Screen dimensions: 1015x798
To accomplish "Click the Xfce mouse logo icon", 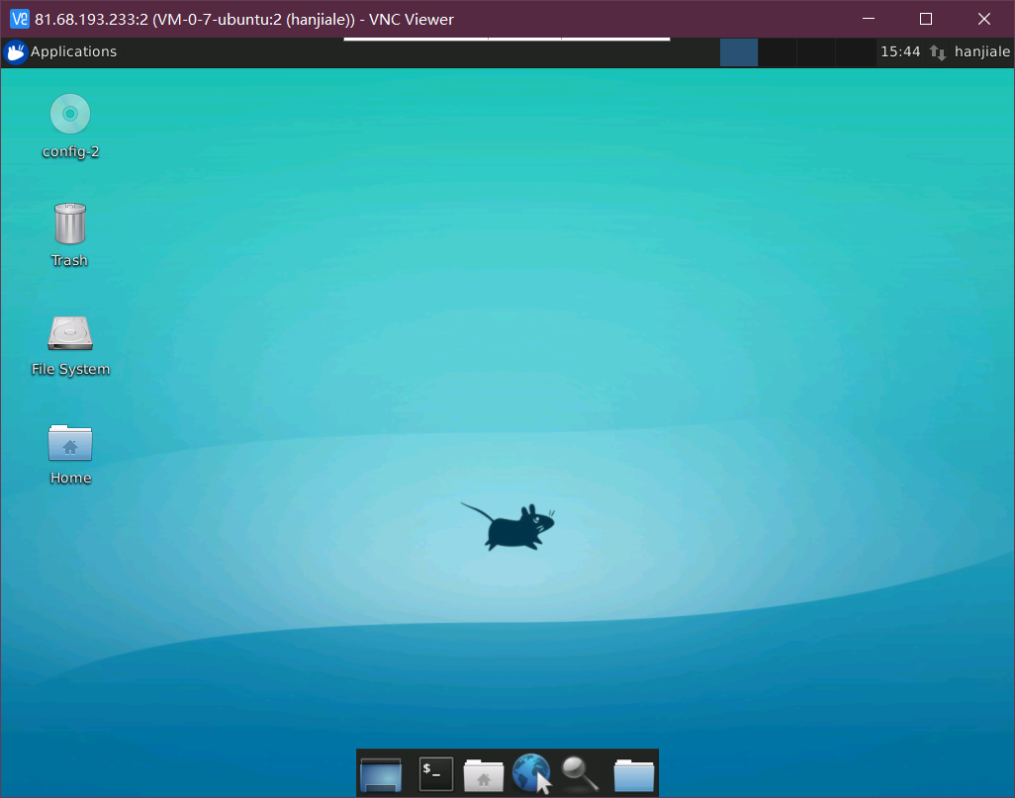I will (15, 51).
